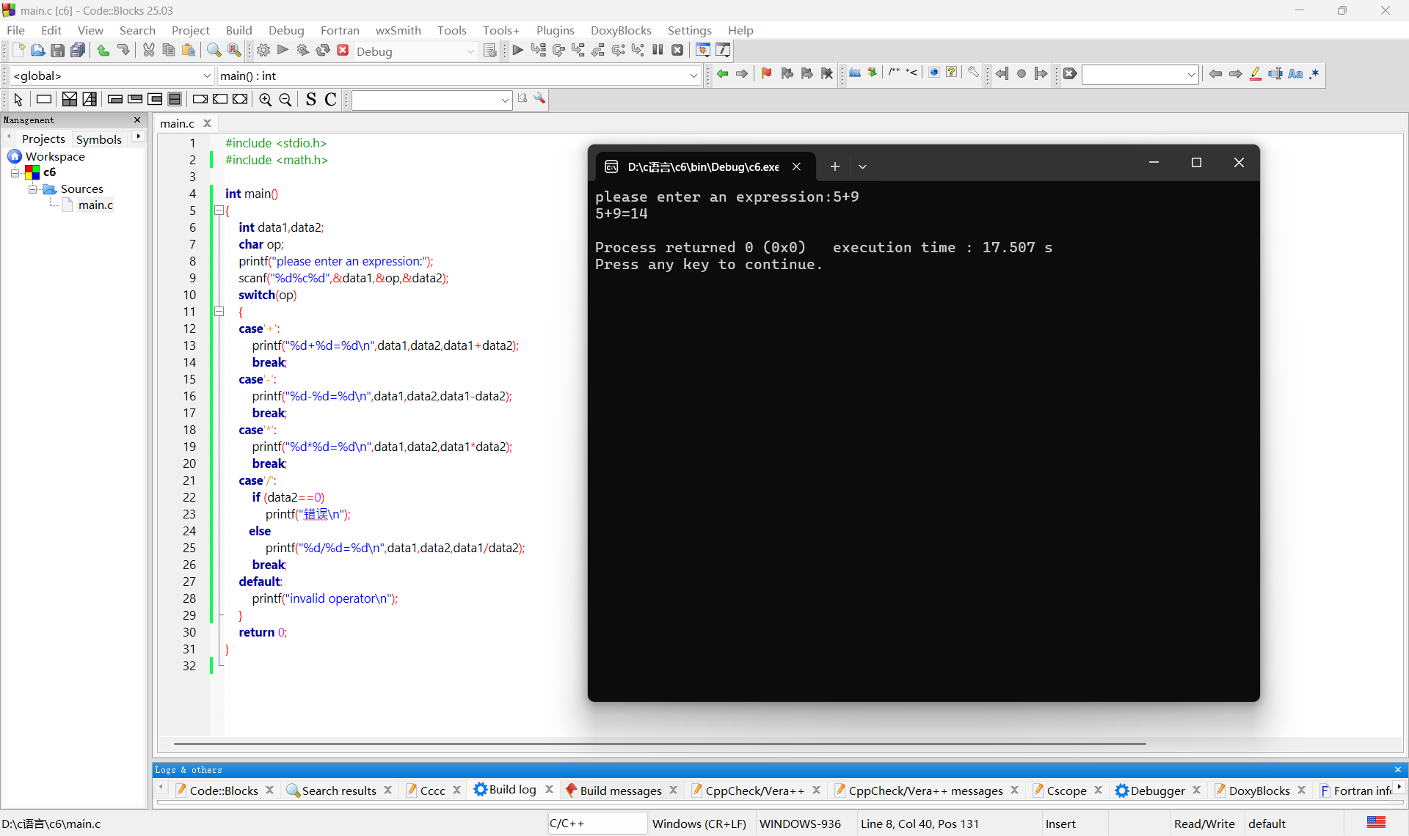Click the Find magnifier icon
1409x836 pixels.
[214, 51]
